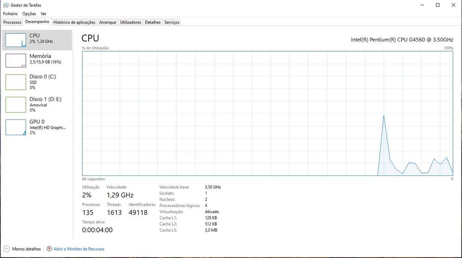Switch to the Arranque tab
The height and width of the screenshot is (258, 462).
pos(108,22)
